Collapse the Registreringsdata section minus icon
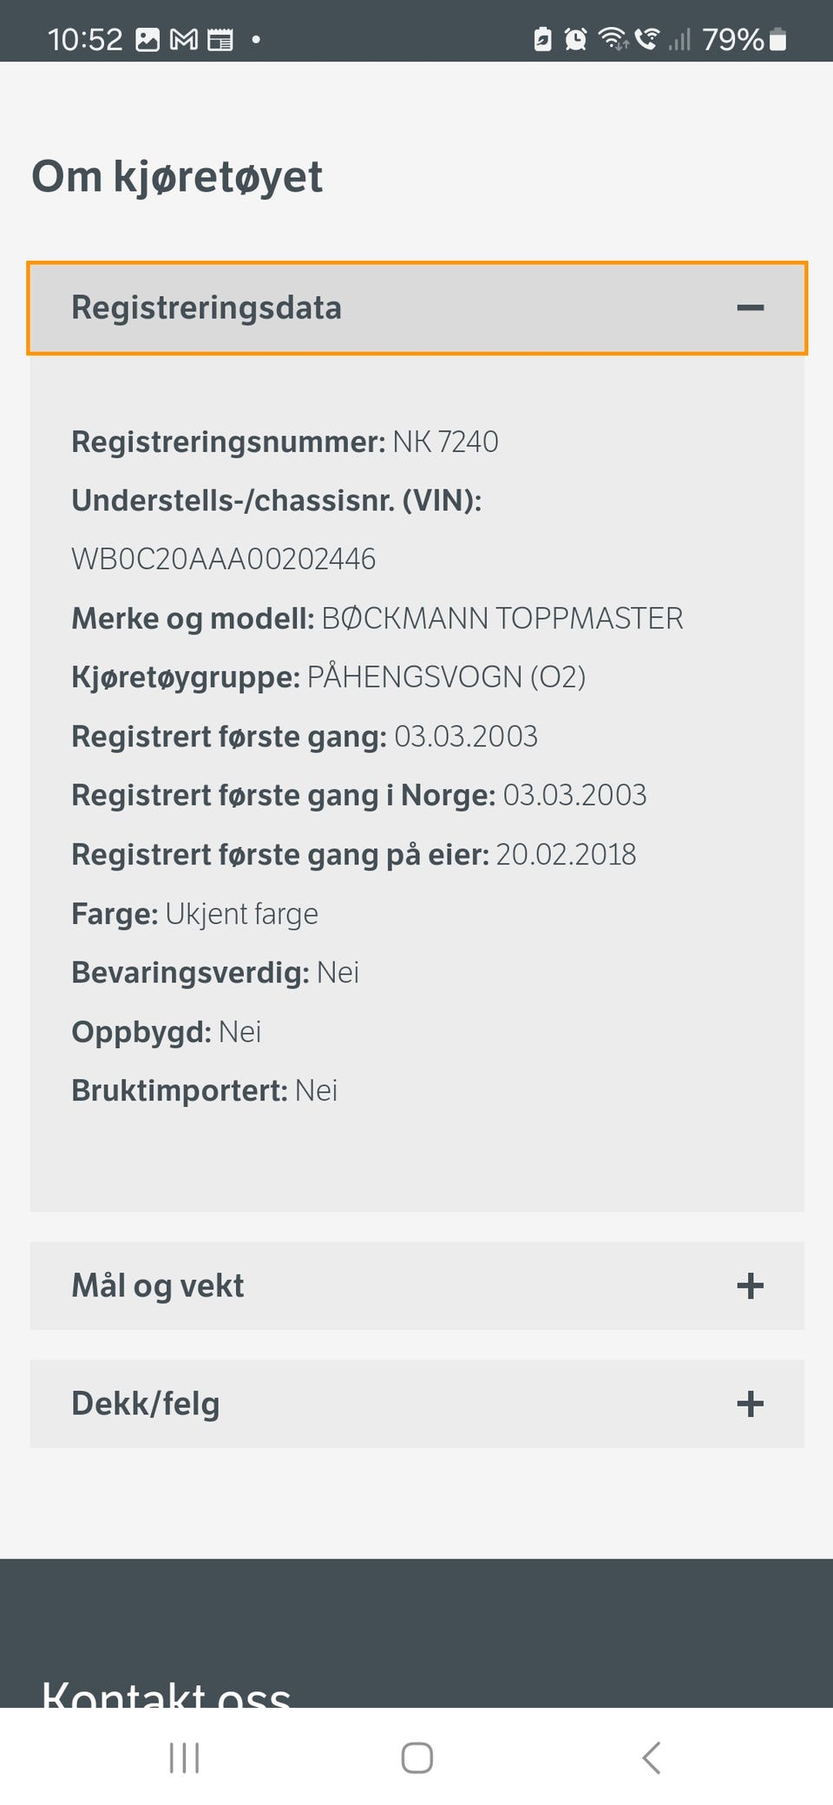The image size is (833, 1805). pos(750,308)
